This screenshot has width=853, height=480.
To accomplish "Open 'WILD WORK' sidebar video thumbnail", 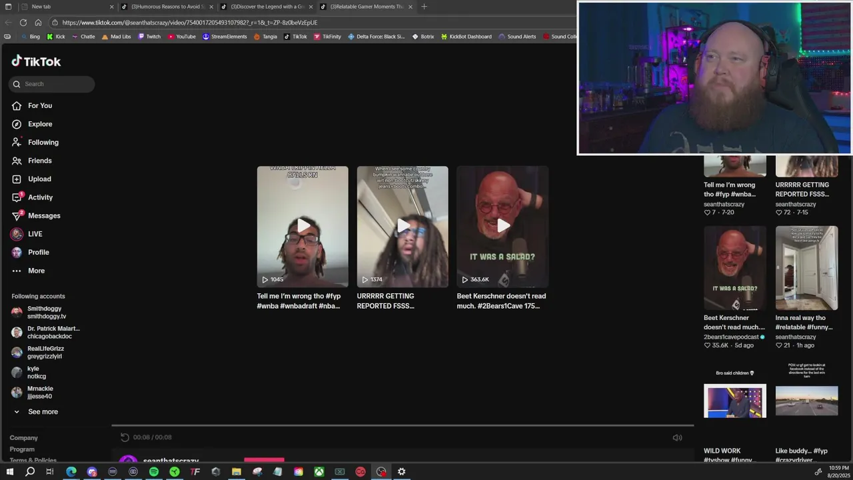I will click(735, 401).
